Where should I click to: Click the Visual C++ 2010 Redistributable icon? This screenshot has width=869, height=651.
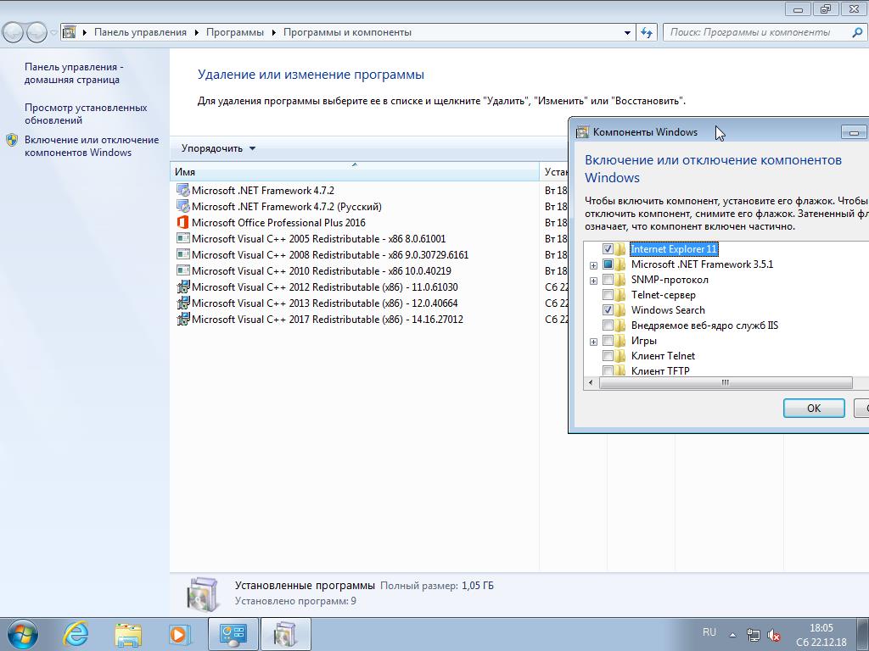point(182,270)
